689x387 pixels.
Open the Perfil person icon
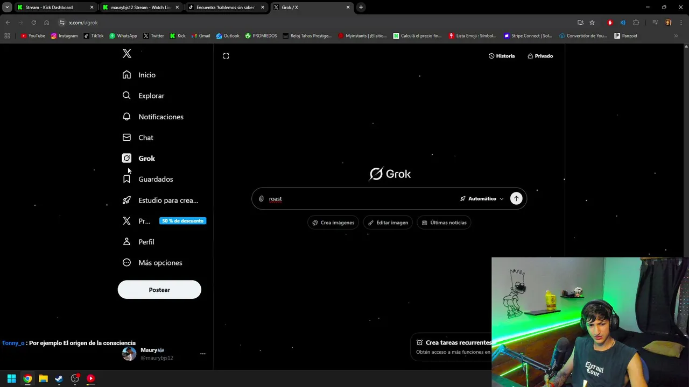coord(126,242)
